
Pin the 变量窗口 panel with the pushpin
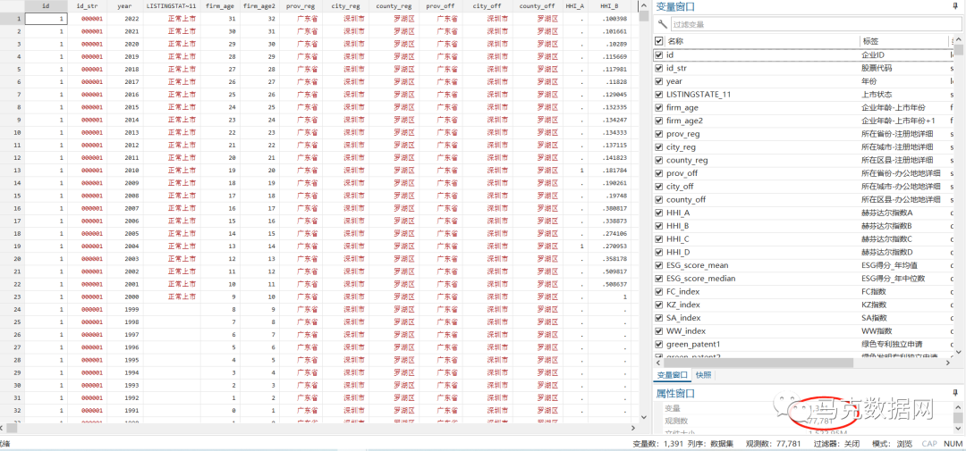(x=955, y=7)
